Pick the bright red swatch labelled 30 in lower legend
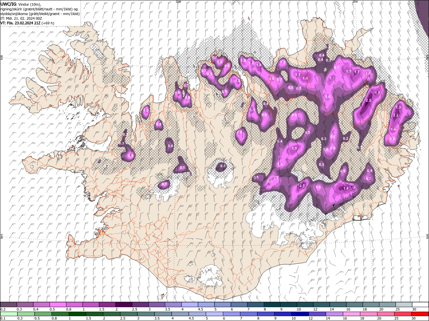The image size is (429, 321). [x=420, y=314]
